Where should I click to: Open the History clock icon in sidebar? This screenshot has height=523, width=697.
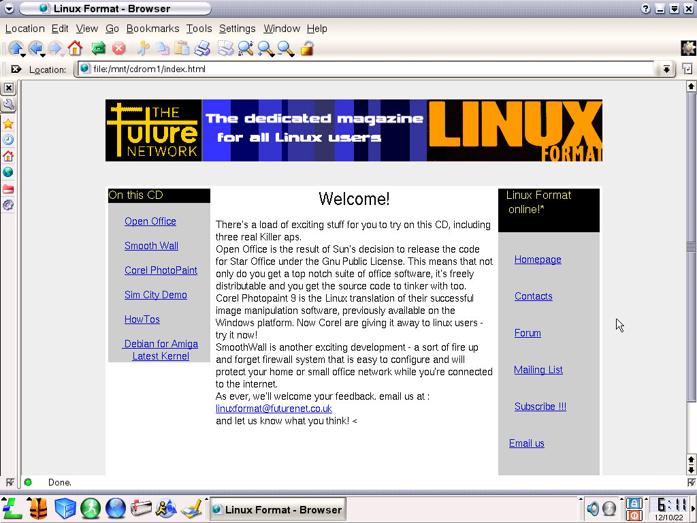tap(8, 140)
